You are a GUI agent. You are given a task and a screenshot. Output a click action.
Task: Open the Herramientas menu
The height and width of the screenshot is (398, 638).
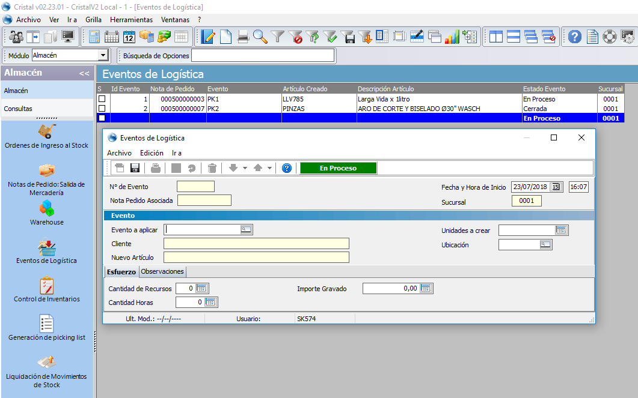[x=131, y=20]
